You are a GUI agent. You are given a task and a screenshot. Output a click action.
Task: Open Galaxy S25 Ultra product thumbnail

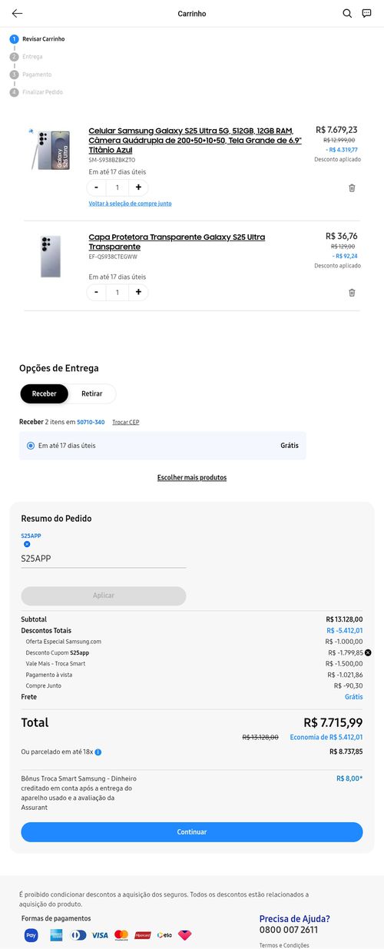pyautogui.click(x=51, y=150)
